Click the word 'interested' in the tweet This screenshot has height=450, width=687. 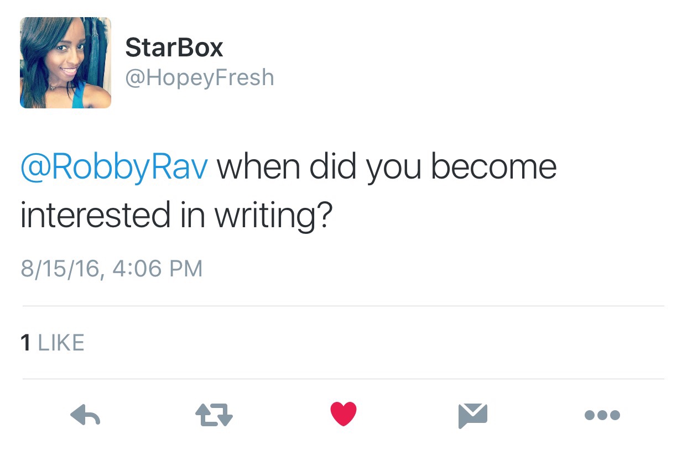pyautogui.click(x=95, y=215)
